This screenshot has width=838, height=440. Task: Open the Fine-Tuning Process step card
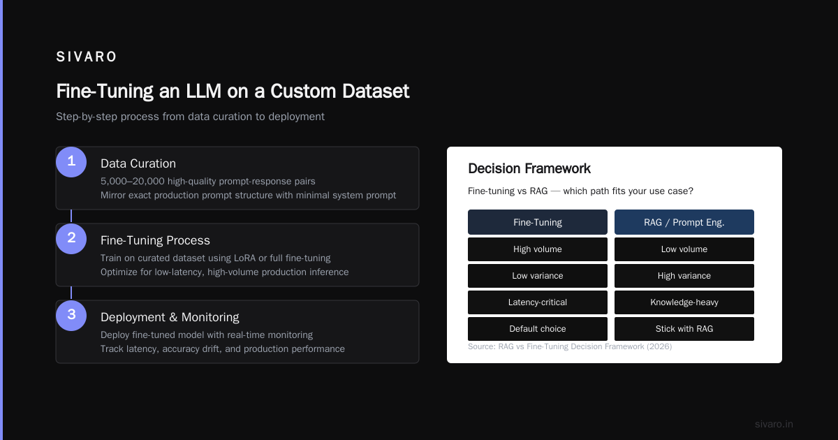coord(237,255)
